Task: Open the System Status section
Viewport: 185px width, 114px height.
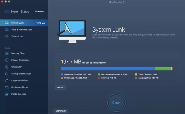Action: pyautogui.click(x=24, y=11)
